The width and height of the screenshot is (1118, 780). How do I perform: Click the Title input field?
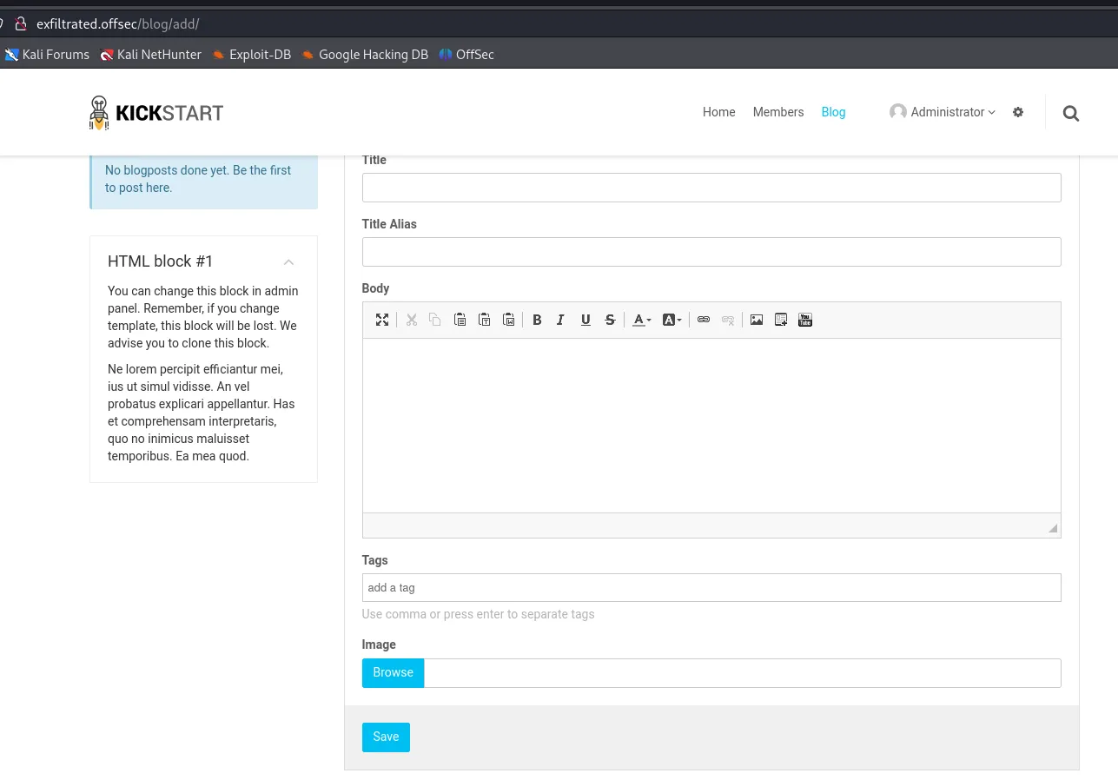tap(711, 188)
